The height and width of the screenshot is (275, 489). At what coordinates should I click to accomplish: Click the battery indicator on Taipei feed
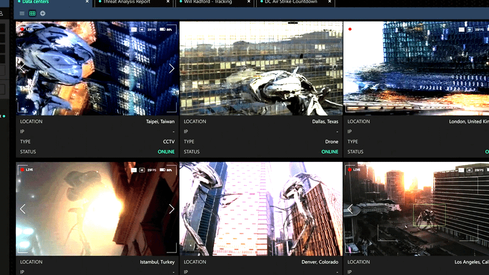pyautogui.click(x=162, y=29)
